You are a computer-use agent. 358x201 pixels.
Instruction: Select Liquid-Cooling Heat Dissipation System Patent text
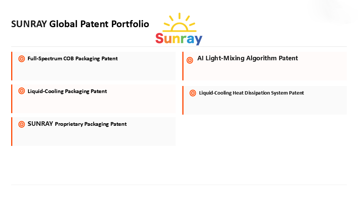tap(251, 93)
